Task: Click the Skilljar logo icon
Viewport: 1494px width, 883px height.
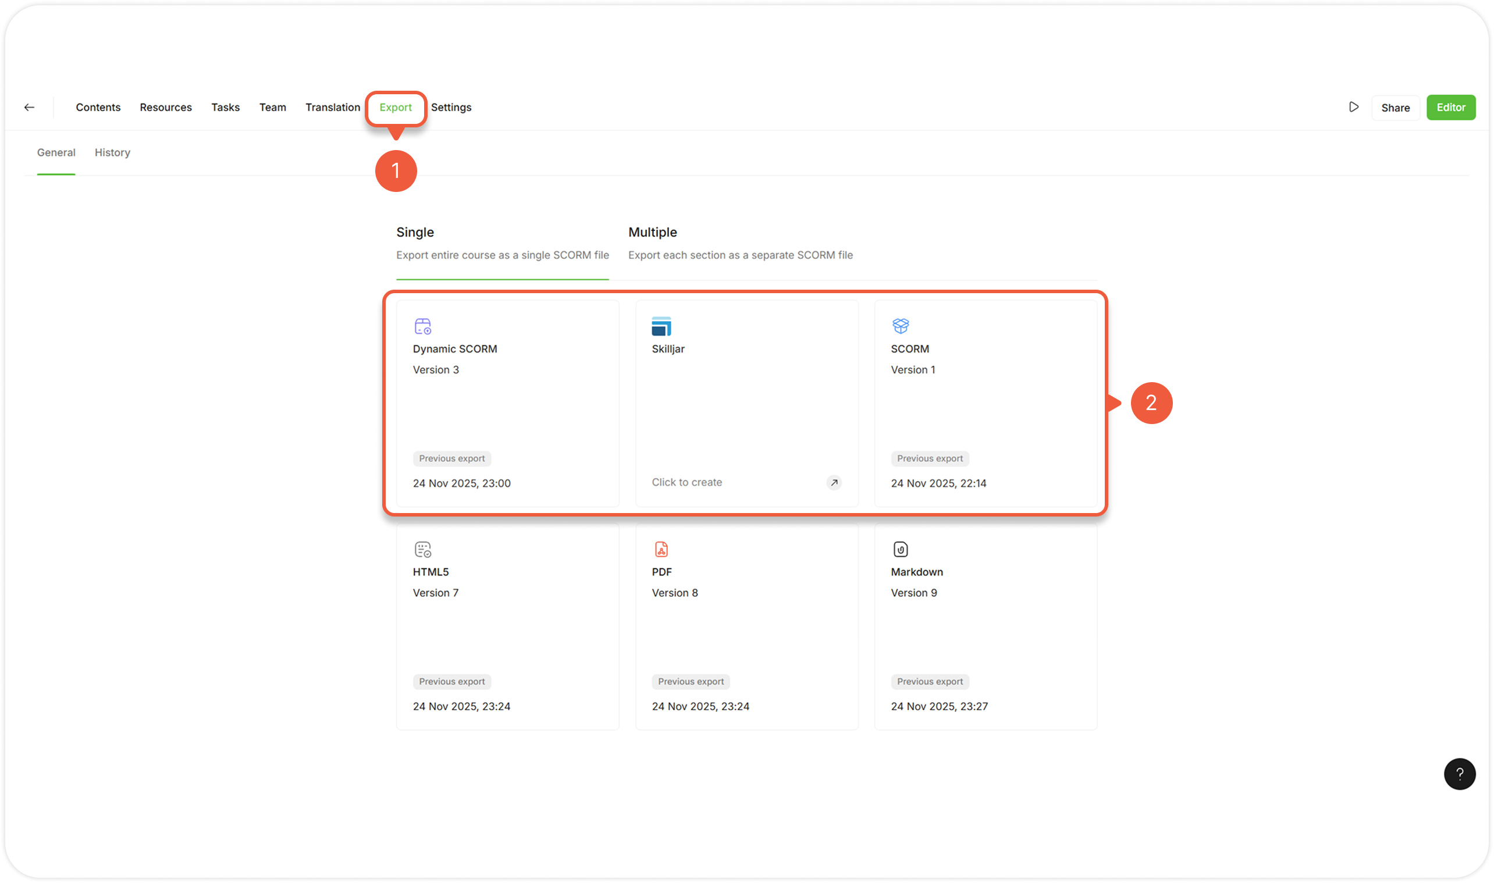Action: (661, 326)
